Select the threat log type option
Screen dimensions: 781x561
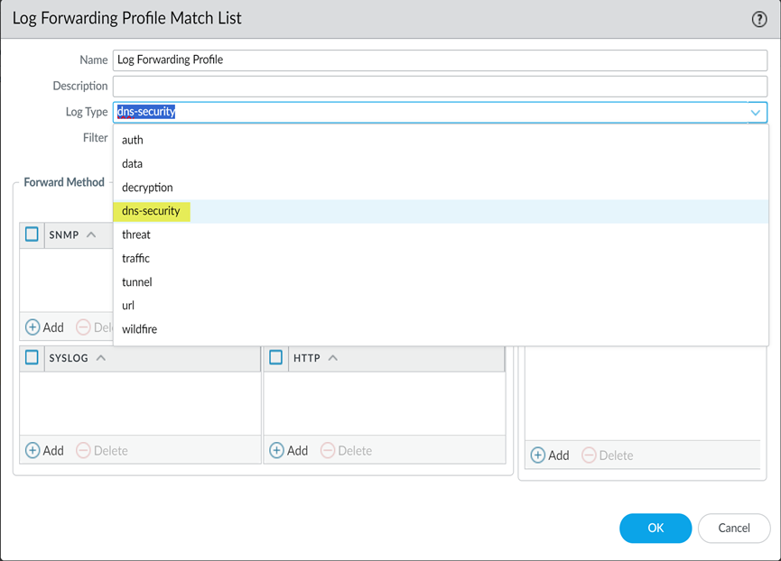[136, 235]
